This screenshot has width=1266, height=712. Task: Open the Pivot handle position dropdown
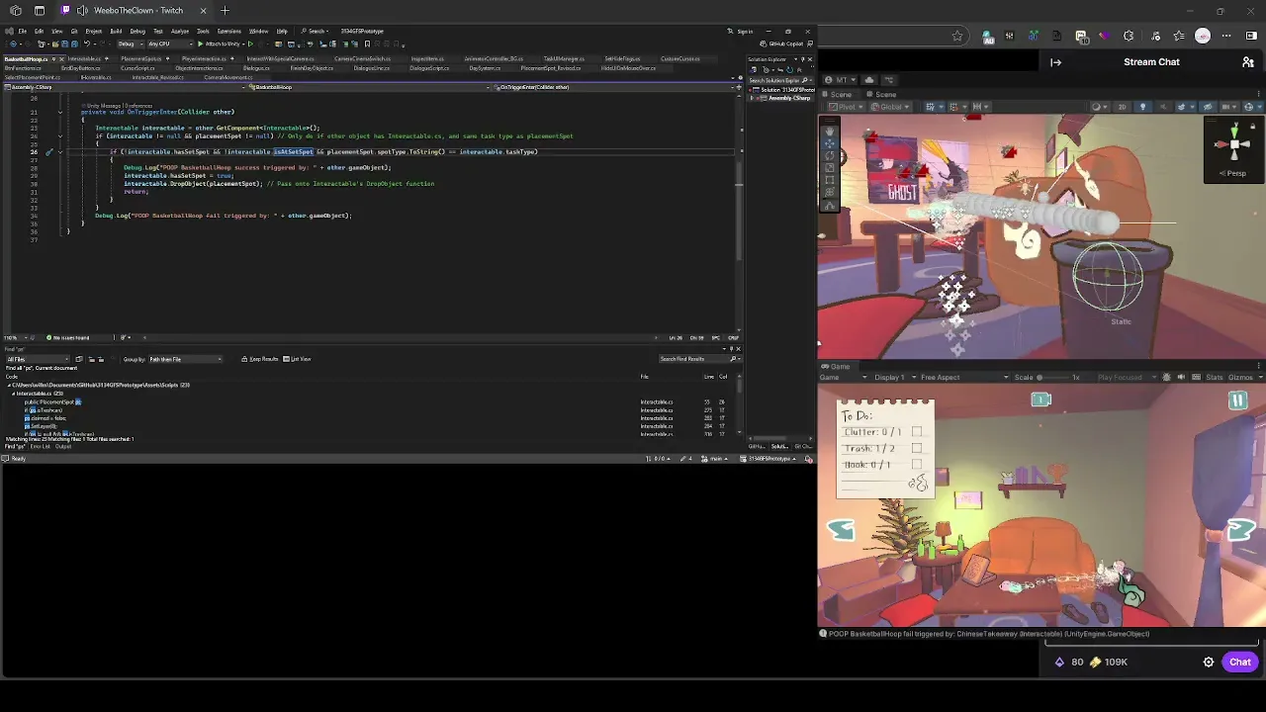846,107
